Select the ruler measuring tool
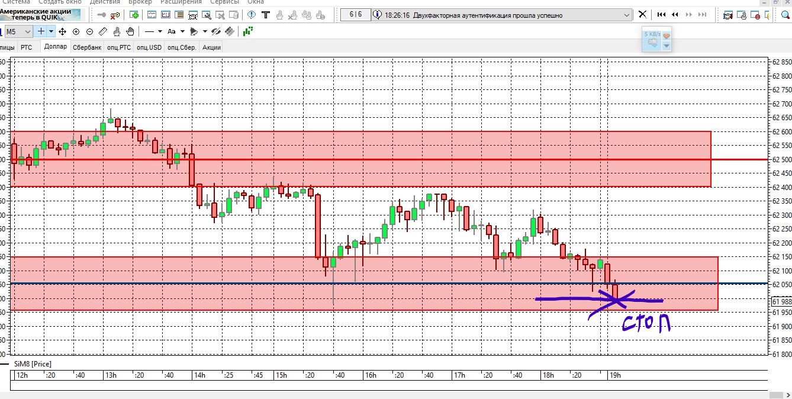Screen dimensions: 792x399 point(103,31)
